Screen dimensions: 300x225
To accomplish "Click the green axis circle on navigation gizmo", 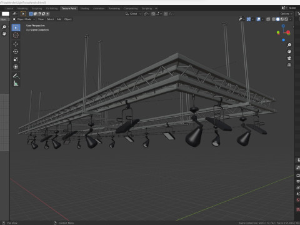I will point(278,32).
